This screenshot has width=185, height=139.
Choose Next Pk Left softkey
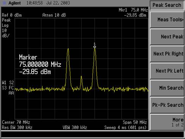[167, 71]
